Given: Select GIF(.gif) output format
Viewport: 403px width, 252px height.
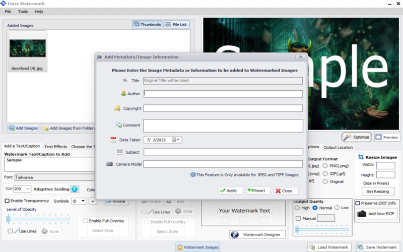Looking at the screenshot, I should [x=325, y=173].
